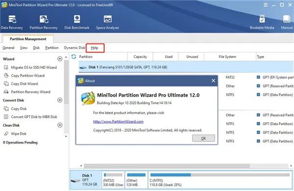The height and width of the screenshot is (191, 294).
Task: Open the Partition menu
Action: click(x=52, y=48)
